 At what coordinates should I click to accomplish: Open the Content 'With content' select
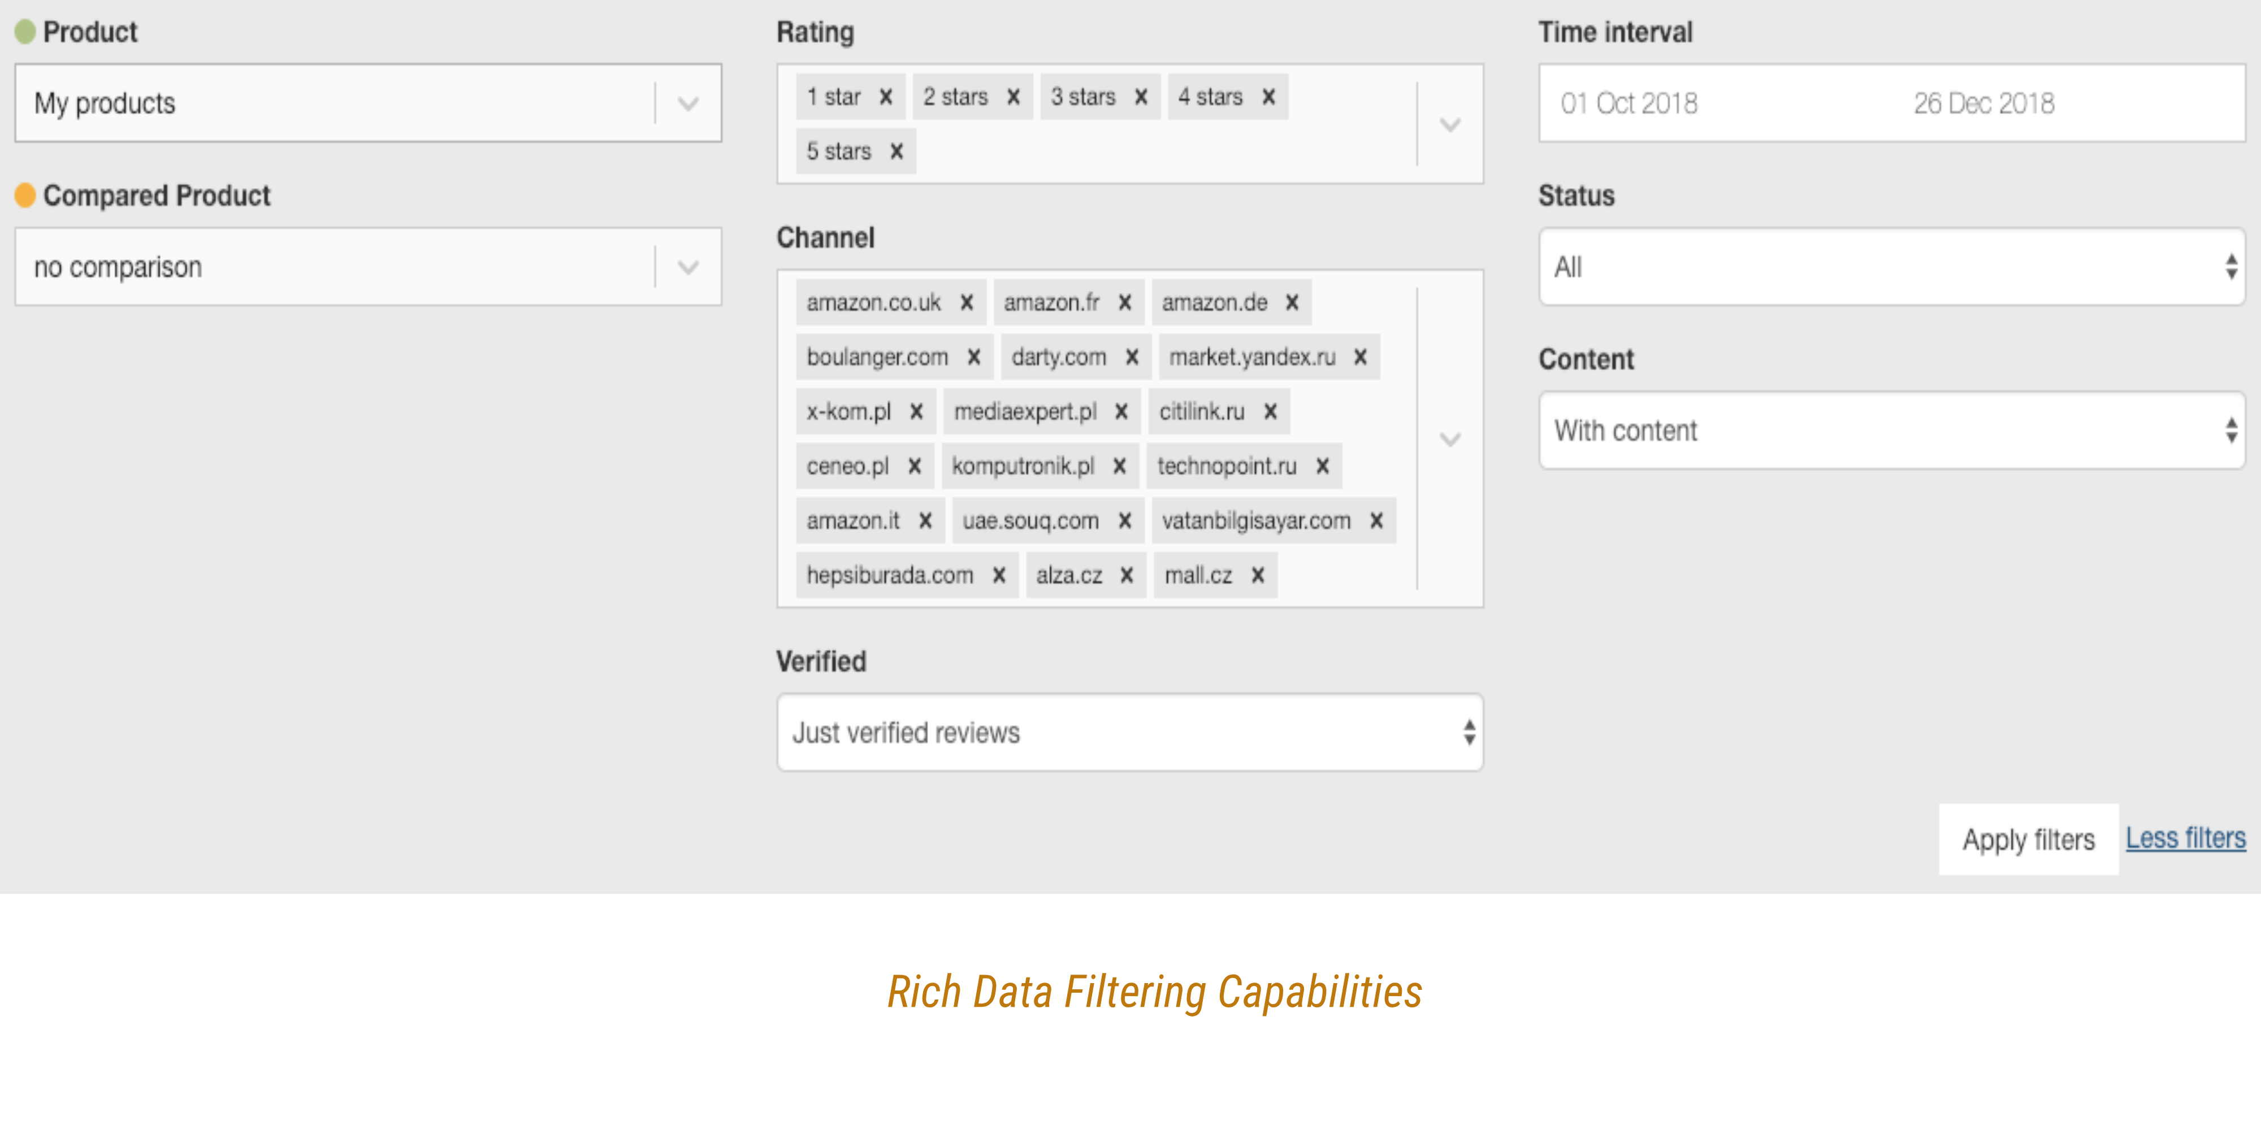coord(1891,431)
